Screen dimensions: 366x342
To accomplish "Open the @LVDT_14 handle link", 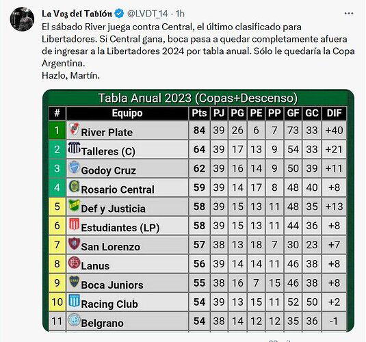I will (x=148, y=14).
